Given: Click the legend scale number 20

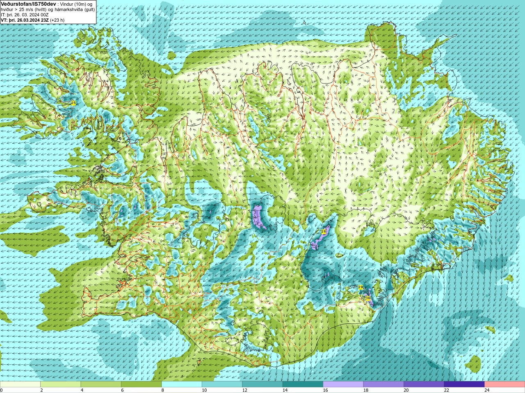Looking at the screenshot, I should point(406,390).
